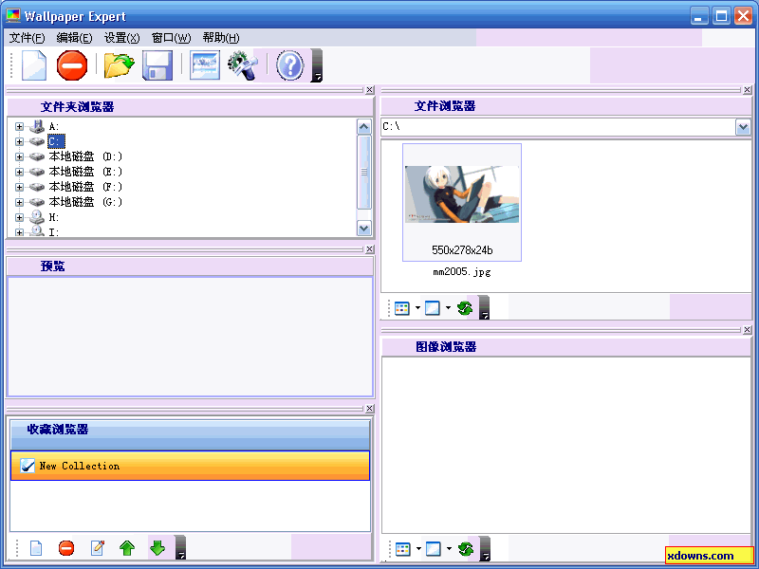Click the blue Help question mark icon
The height and width of the screenshot is (569, 759).
(290, 65)
